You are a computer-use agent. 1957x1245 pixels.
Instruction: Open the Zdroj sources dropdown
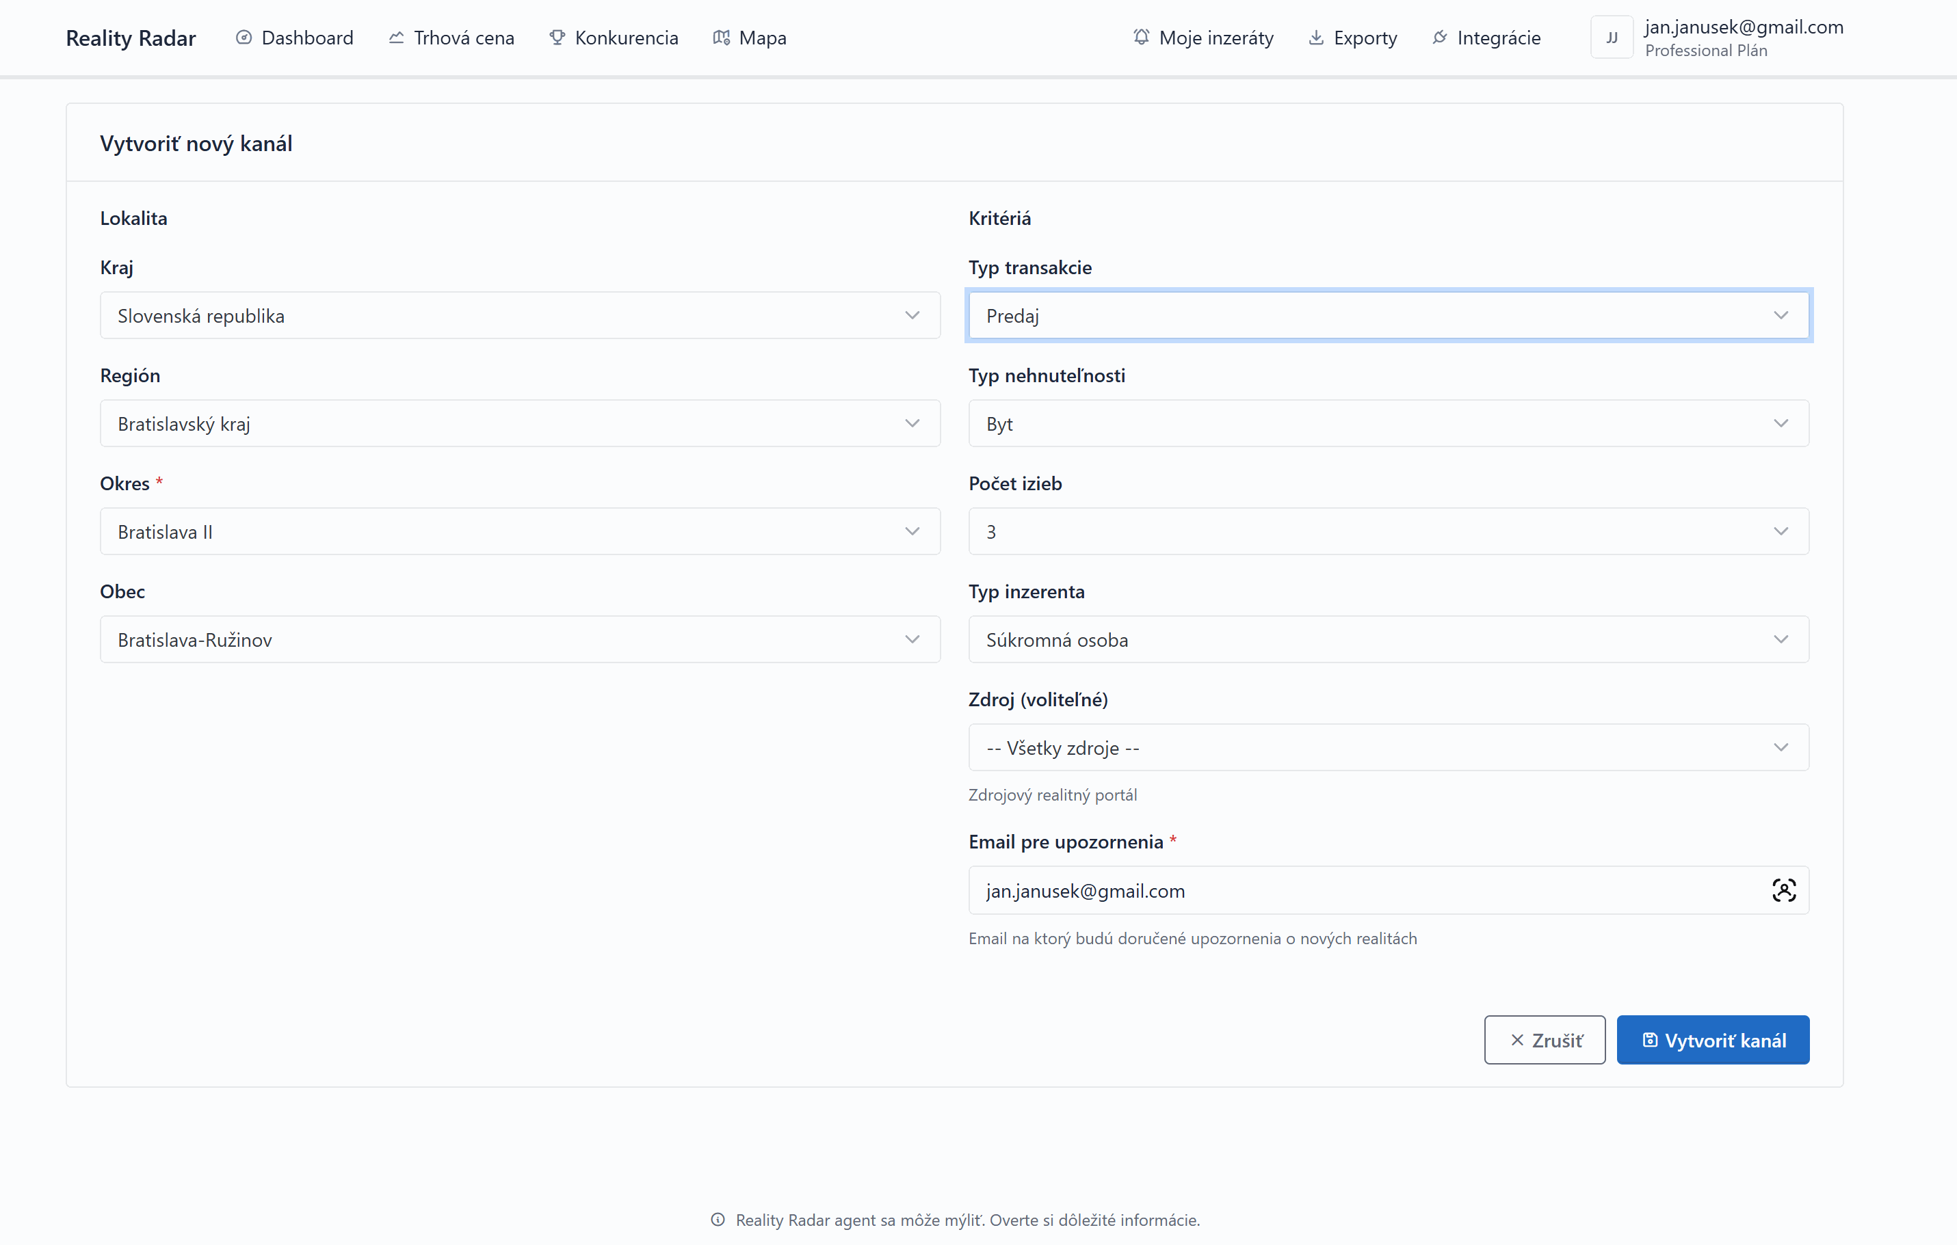coord(1387,747)
